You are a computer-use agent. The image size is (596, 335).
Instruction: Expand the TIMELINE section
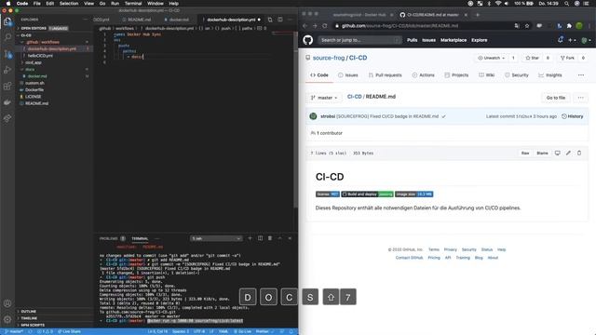29,318
